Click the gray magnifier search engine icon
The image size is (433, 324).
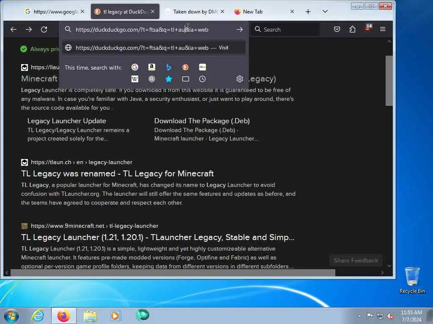pyautogui.click(x=152, y=79)
